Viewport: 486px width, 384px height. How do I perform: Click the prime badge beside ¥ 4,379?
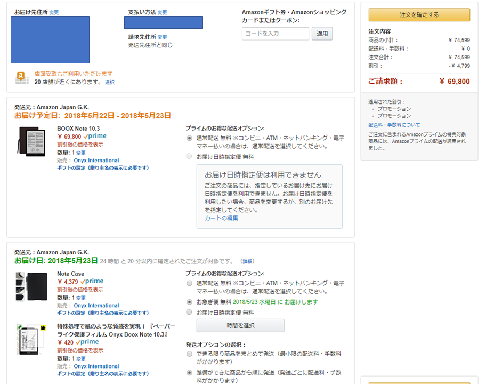click(92, 281)
